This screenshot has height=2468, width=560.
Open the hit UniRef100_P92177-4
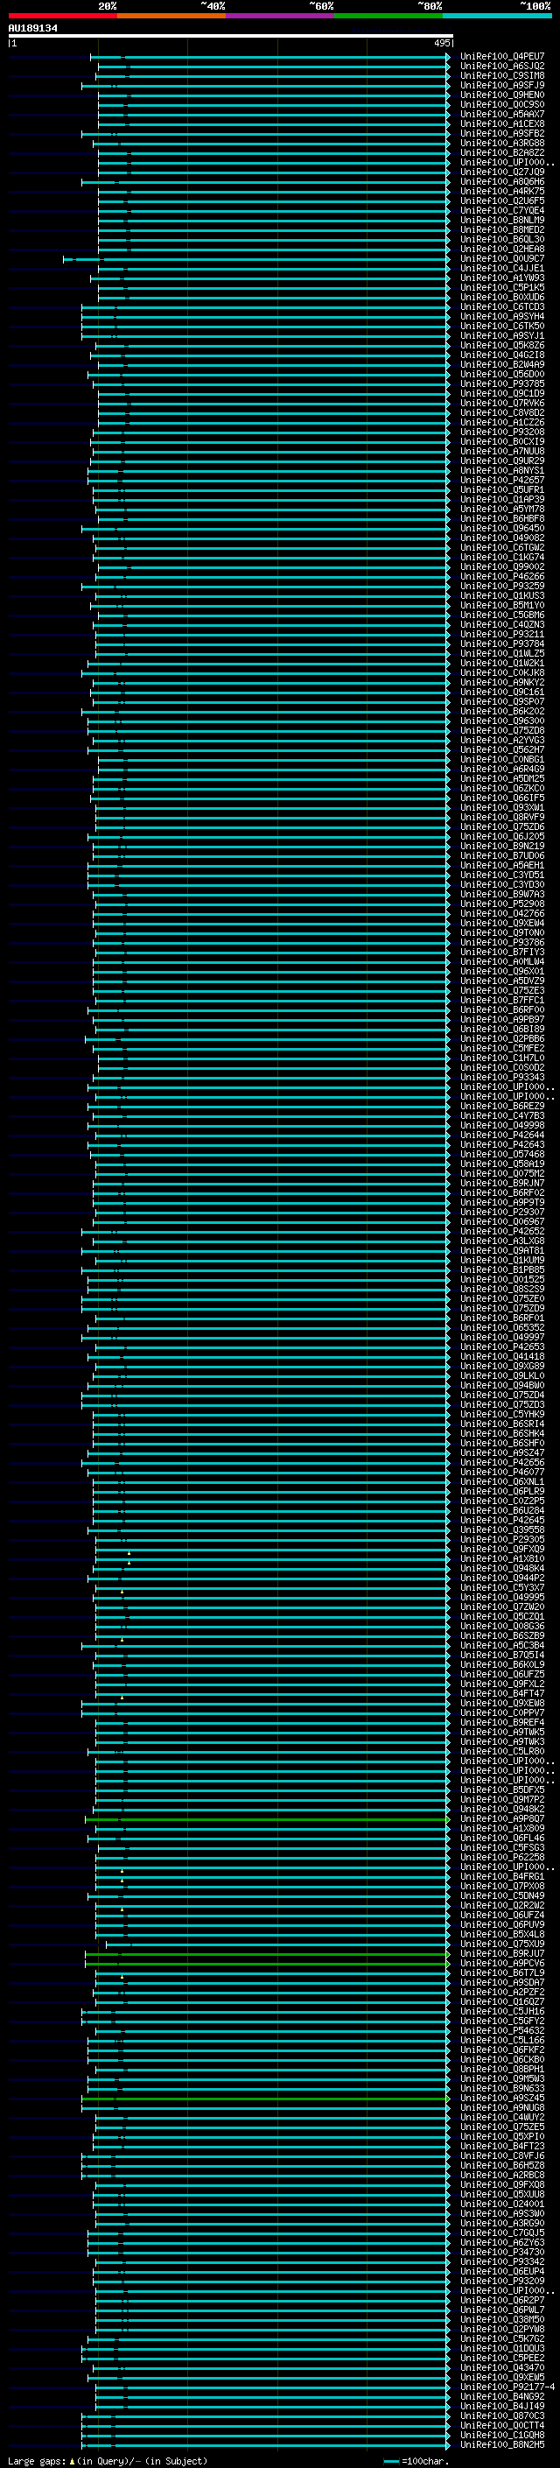point(507,2387)
